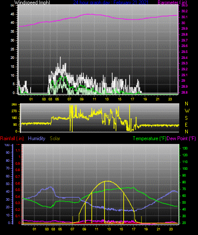The image size is (198, 235).
Task: Click the lower compass letter "N" below "E"
Action: 187,132
